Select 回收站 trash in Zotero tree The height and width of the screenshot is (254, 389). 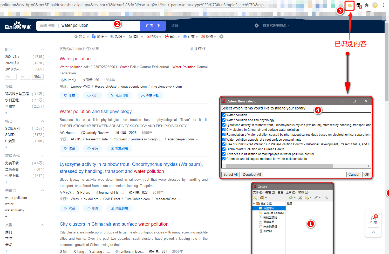click(265, 231)
